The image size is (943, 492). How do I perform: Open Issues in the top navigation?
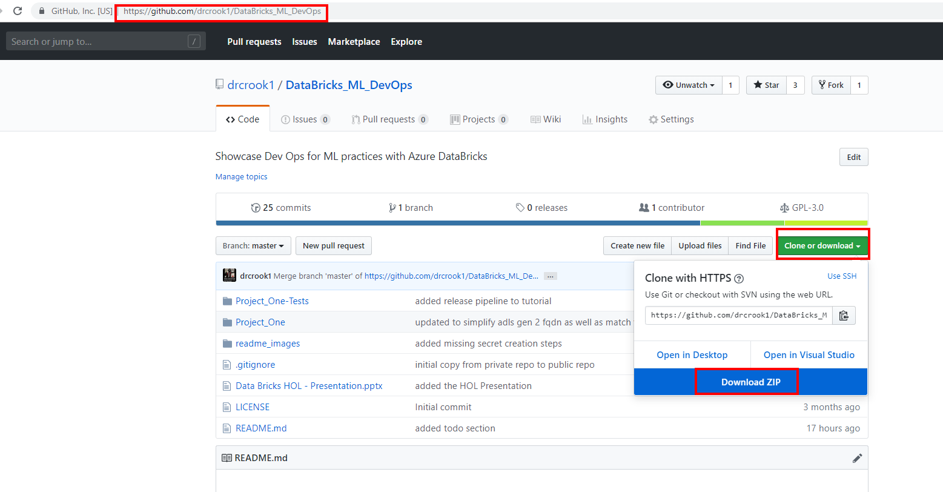coord(305,41)
